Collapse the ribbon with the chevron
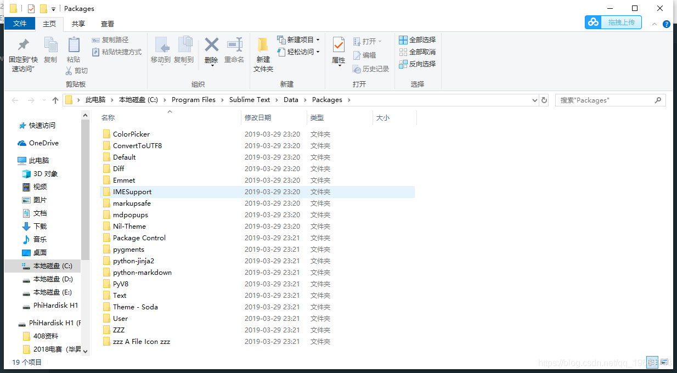The width and height of the screenshot is (677, 373). coord(654,24)
